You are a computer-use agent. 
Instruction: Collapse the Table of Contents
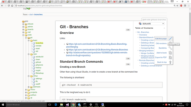pyautogui.click(x=164, y=28)
